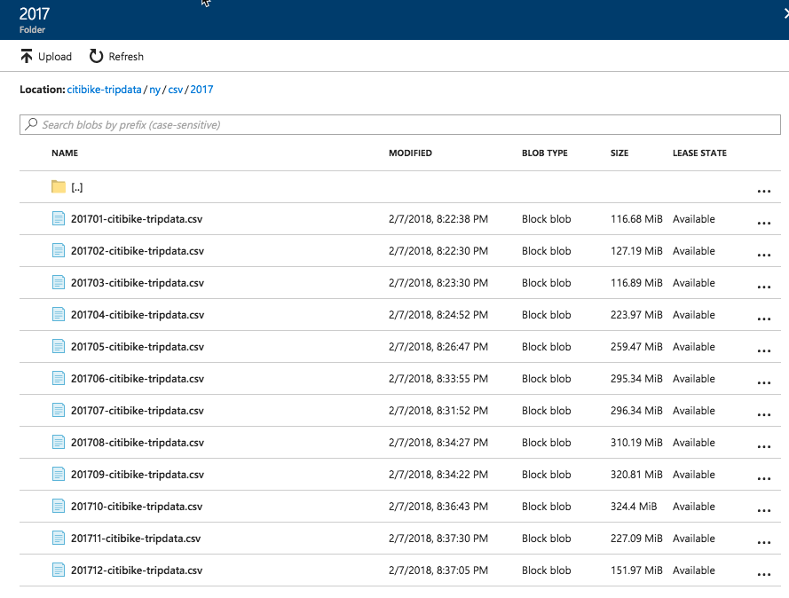789x598 pixels.
Task: Open more options for 201702 file row
Action: [x=764, y=255]
